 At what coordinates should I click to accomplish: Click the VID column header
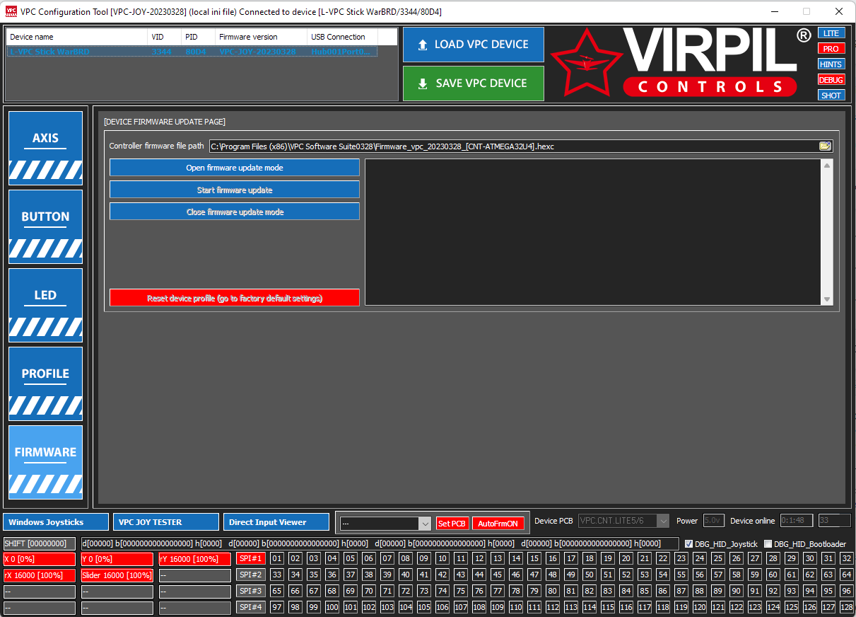165,37
